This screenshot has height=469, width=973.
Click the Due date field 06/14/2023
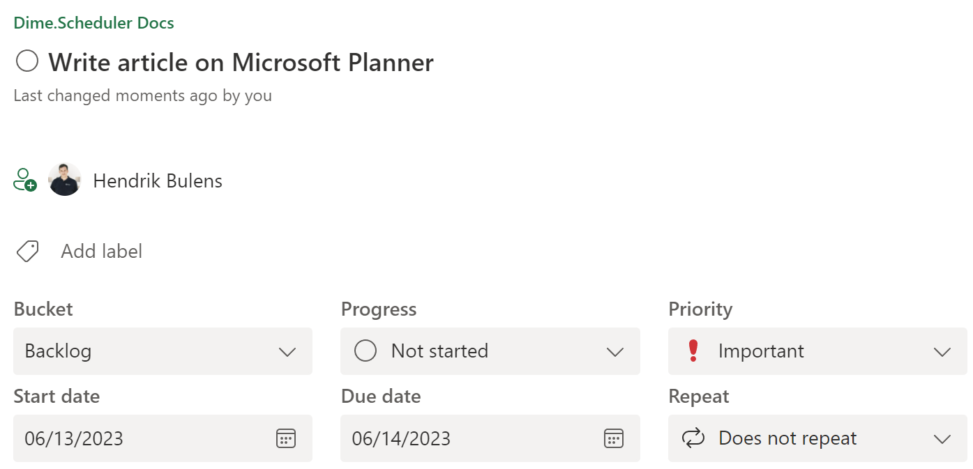[401, 438]
